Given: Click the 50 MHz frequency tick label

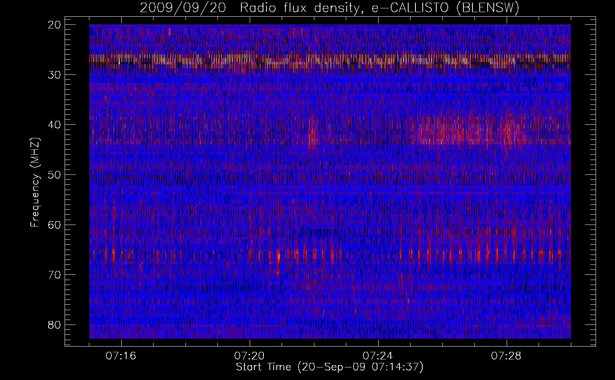Looking at the screenshot, I should coord(55,175).
